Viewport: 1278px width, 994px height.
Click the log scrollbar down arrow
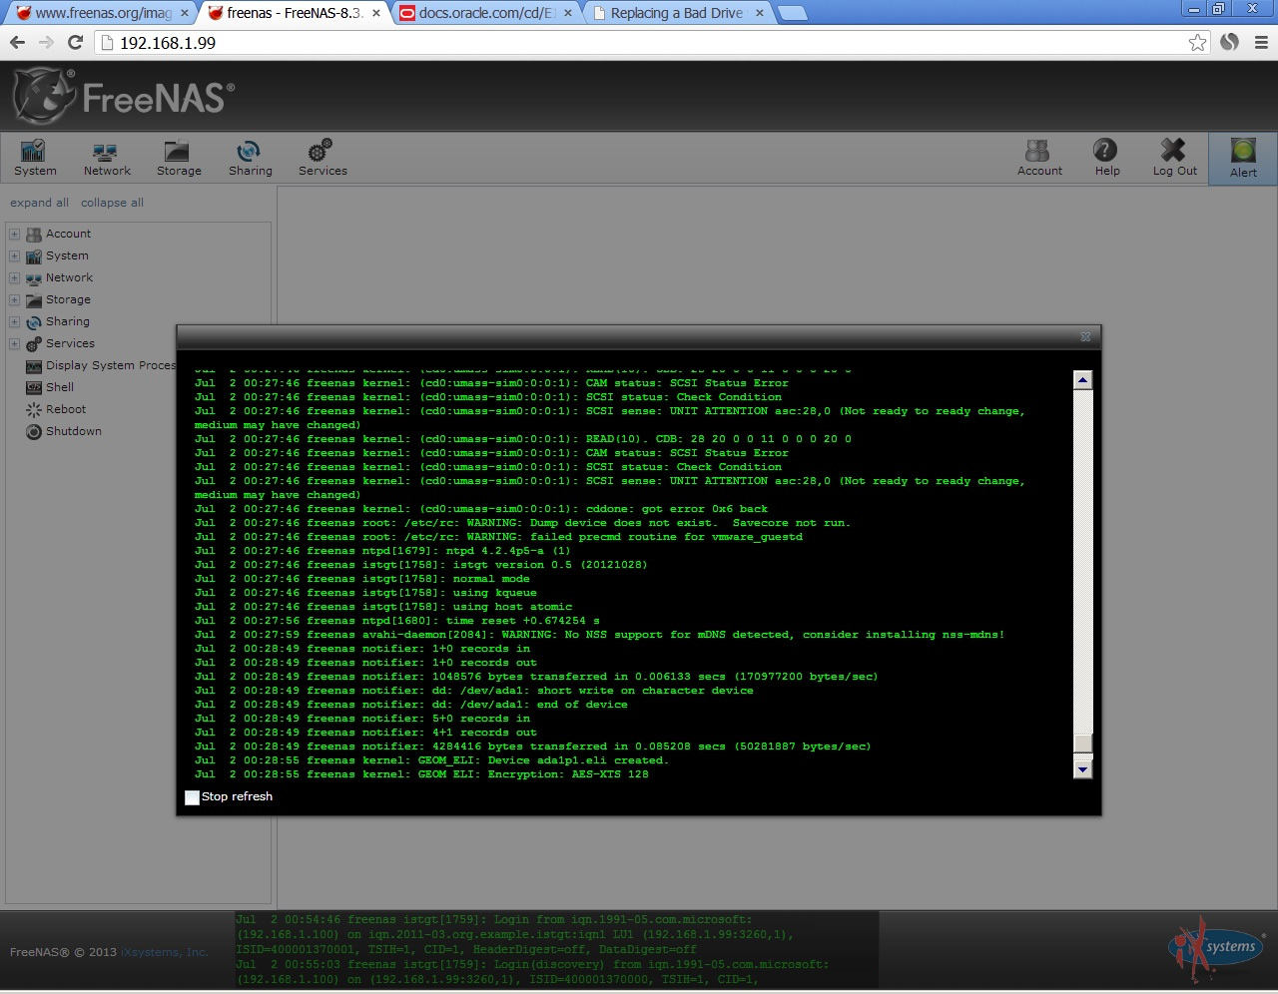[x=1082, y=768]
